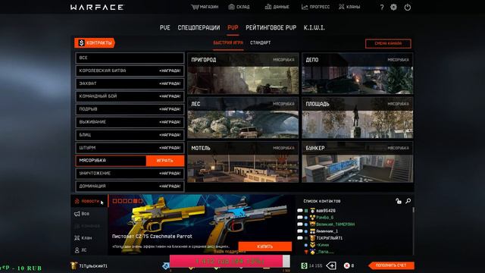The height and width of the screenshot is (273, 485).
Task: Click the help question mark icon
Action: point(382,7)
